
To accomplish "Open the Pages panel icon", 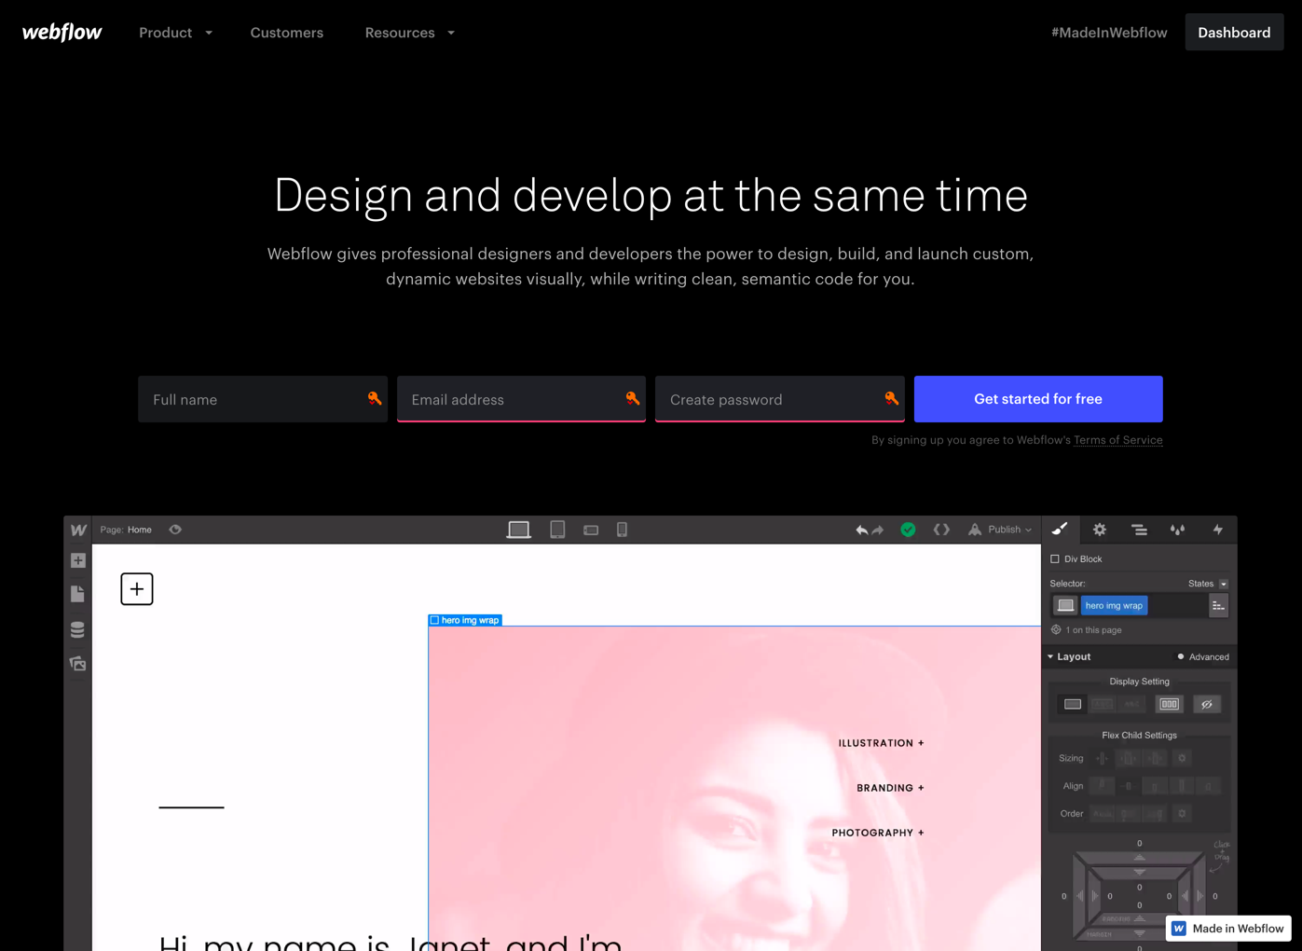I will [x=78, y=594].
